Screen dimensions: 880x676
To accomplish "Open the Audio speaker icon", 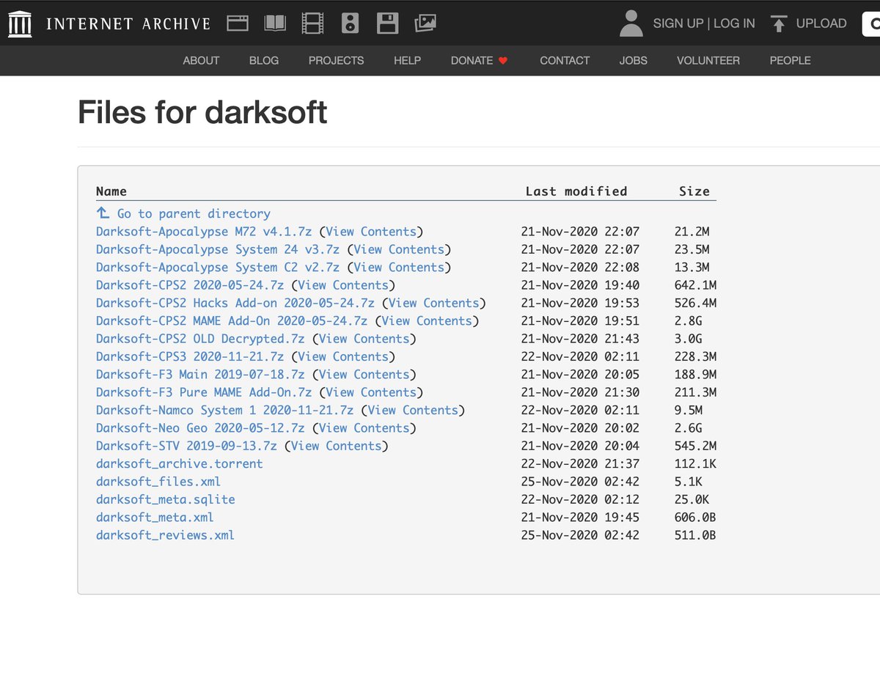I will point(351,23).
